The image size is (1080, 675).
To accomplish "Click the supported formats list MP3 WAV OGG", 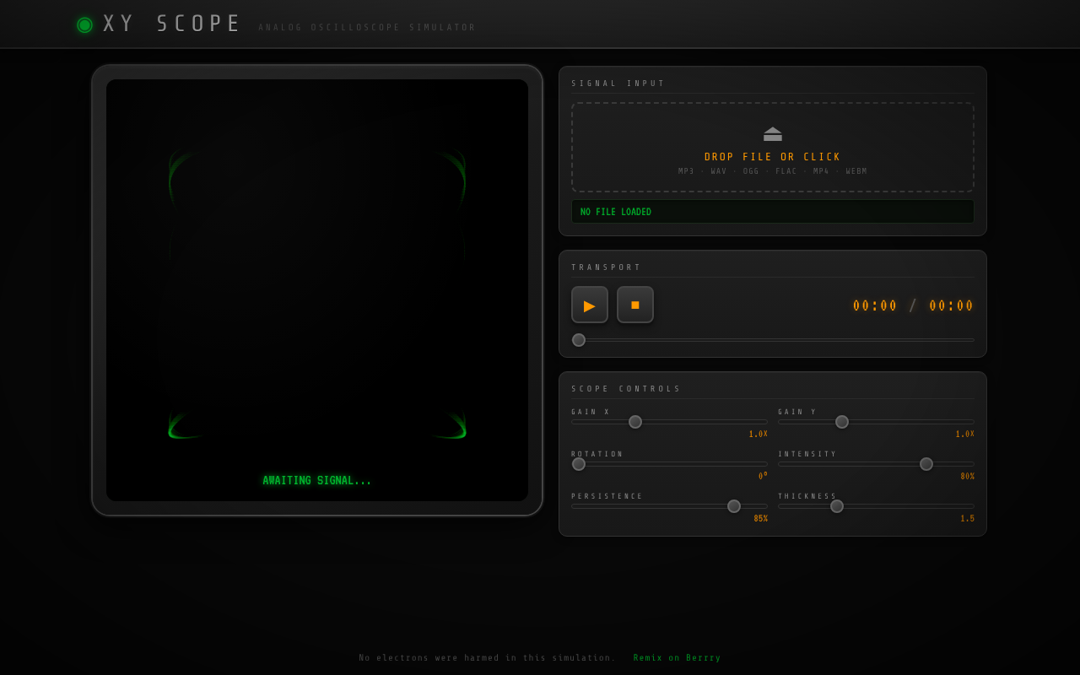I will pos(773,171).
